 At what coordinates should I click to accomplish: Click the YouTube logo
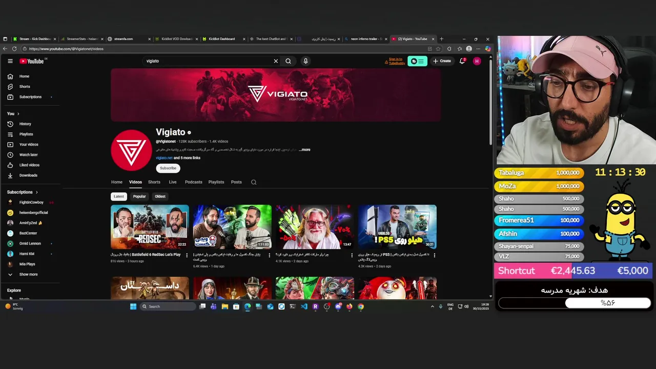click(x=32, y=61)
